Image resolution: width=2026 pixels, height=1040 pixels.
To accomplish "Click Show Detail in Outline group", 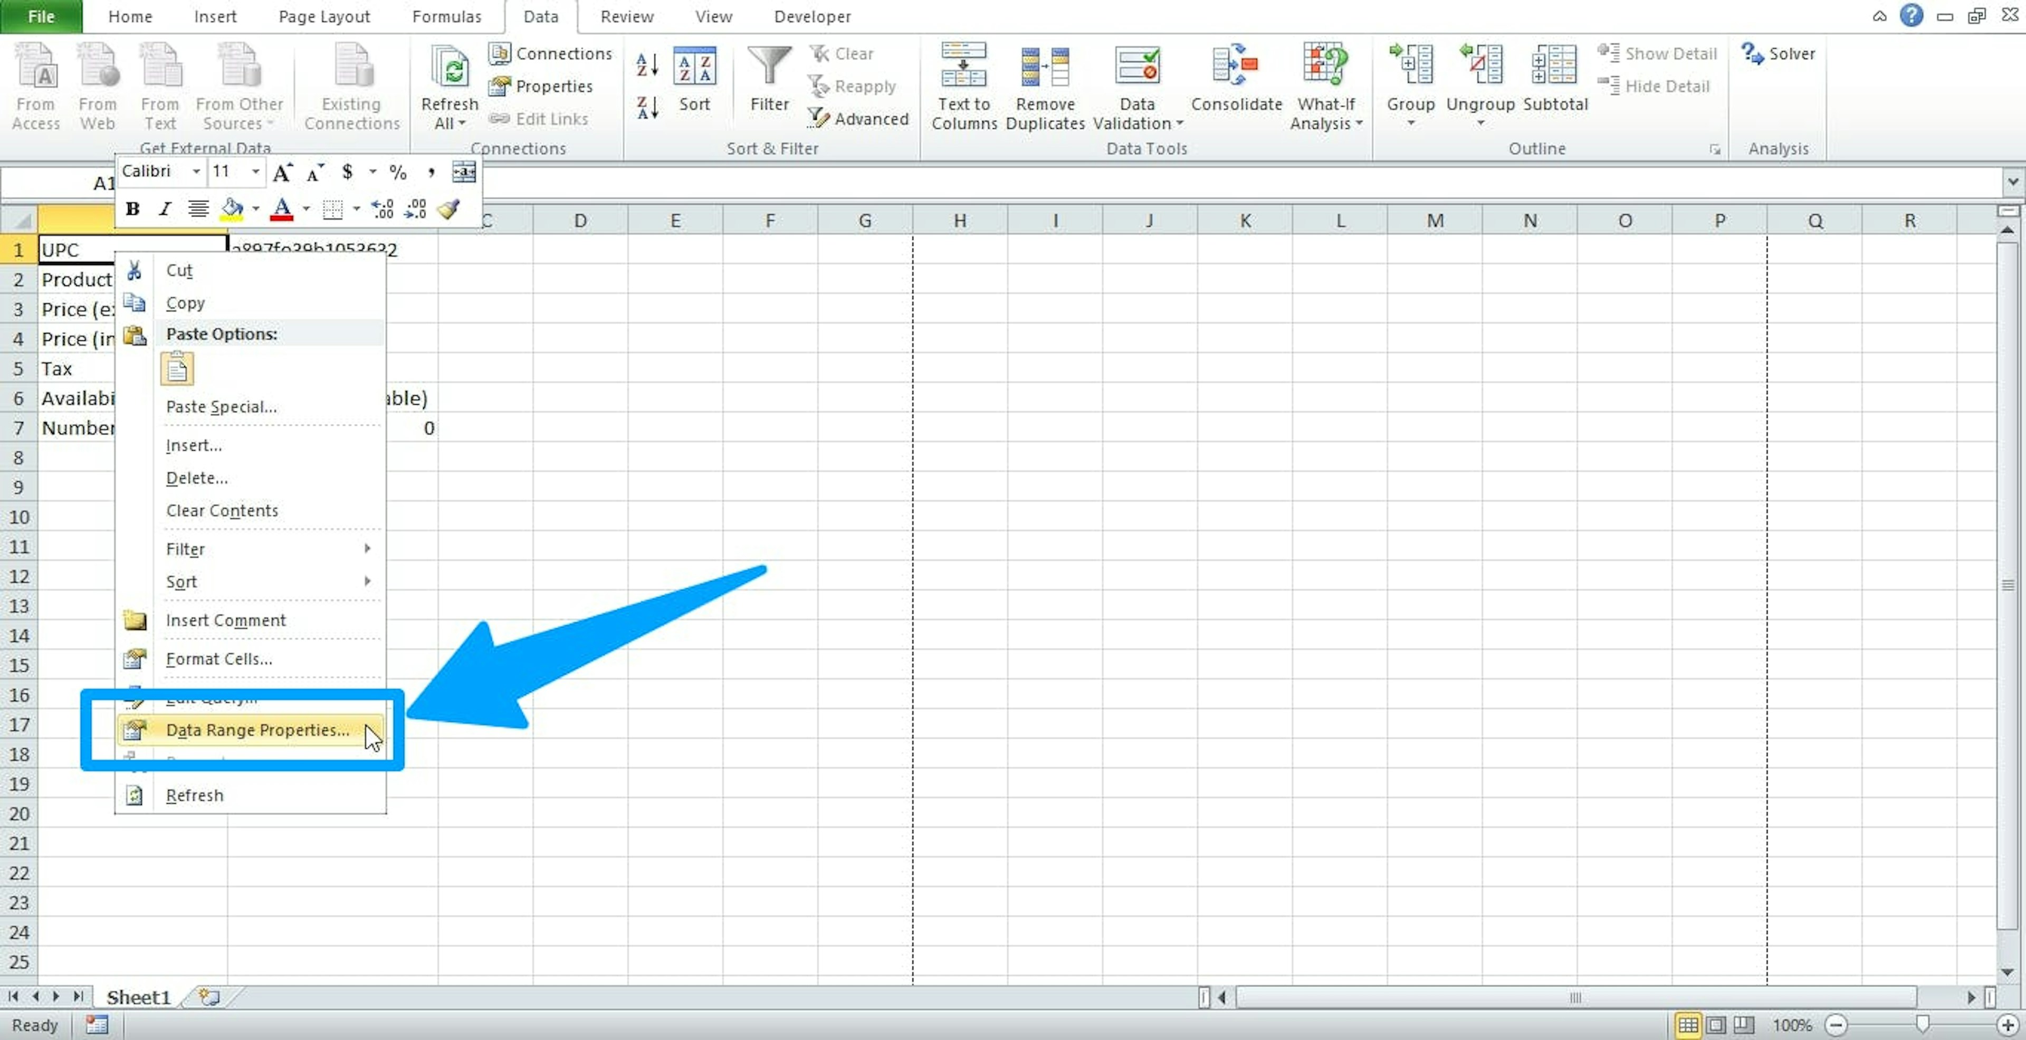I will [1657, 53].
